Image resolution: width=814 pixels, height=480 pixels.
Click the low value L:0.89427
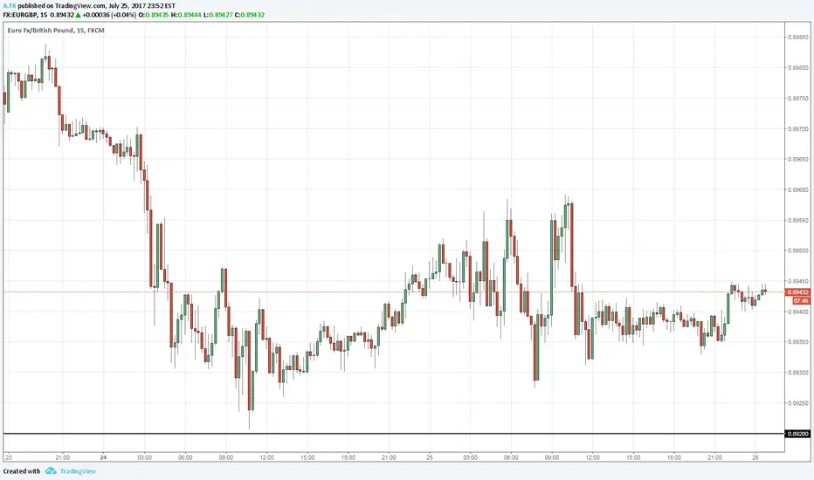point(218,15)
